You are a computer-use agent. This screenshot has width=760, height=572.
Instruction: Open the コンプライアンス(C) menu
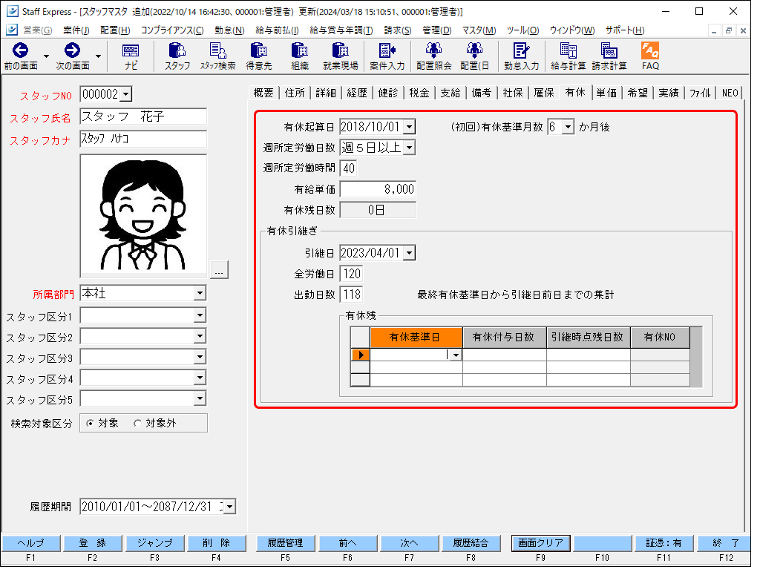(172, 30)
